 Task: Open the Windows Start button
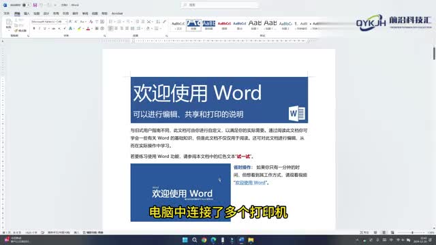tap(185, 240)
